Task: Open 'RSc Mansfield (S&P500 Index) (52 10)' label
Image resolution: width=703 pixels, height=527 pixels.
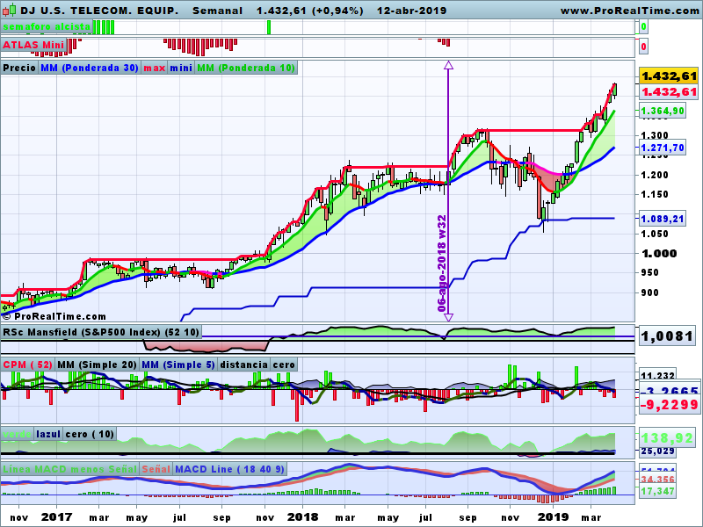Action: coord(101,333)
